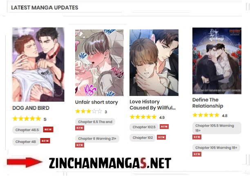Screen dimensions: 250x176
Task: Click the five-star rating under DOG AND BIRD
Action: tap(27, 119)
